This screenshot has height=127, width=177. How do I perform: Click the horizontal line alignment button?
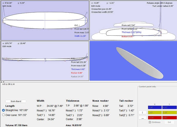(x=142, y=118)
